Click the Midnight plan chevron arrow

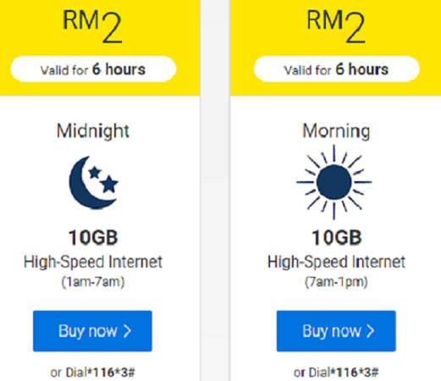(128, 331)
